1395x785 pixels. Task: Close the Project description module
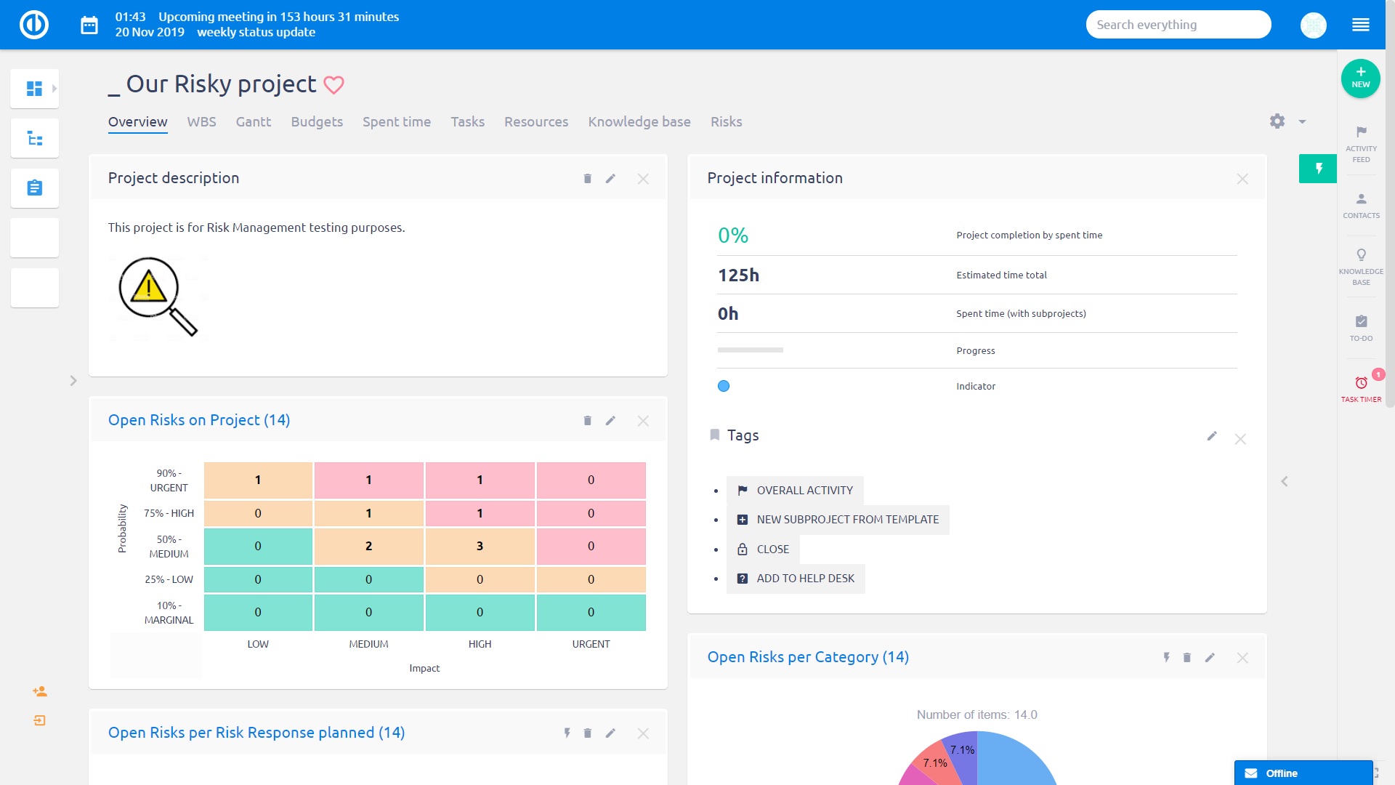[643, 179]
